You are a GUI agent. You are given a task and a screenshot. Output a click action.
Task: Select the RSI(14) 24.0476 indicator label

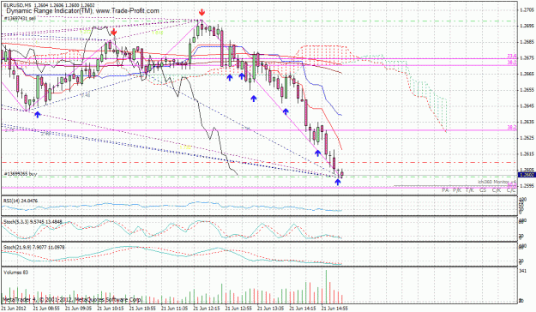click(21, 201)
